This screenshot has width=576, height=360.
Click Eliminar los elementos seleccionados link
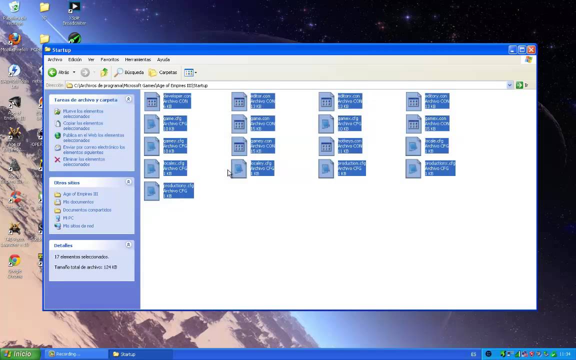pyautogui.click(x=84, y=161)
